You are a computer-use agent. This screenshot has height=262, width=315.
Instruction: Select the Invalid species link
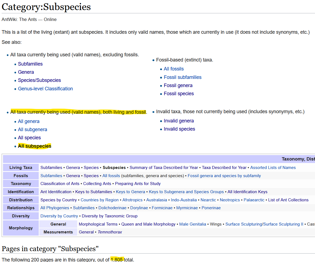click(x=179, y=129)
